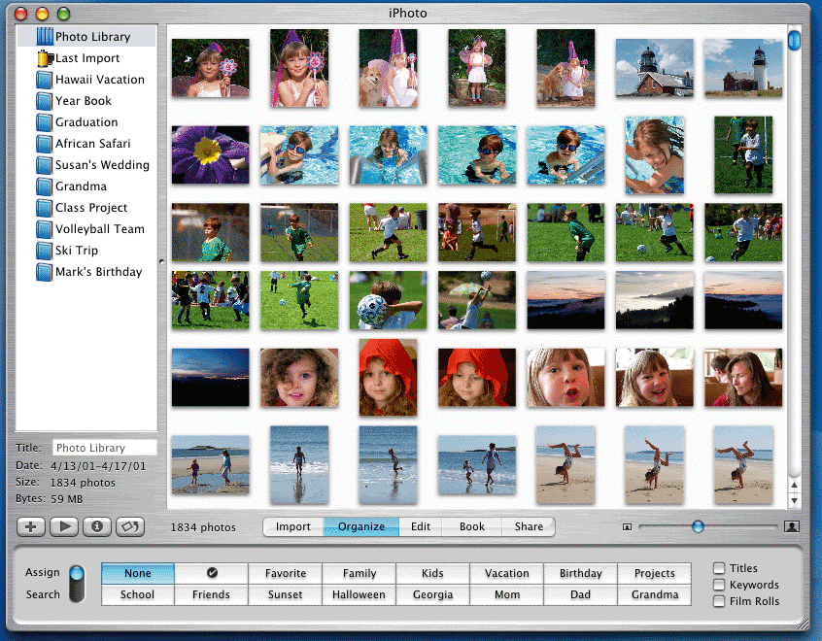Click the scrollbar down arrow

click(794, 500)
